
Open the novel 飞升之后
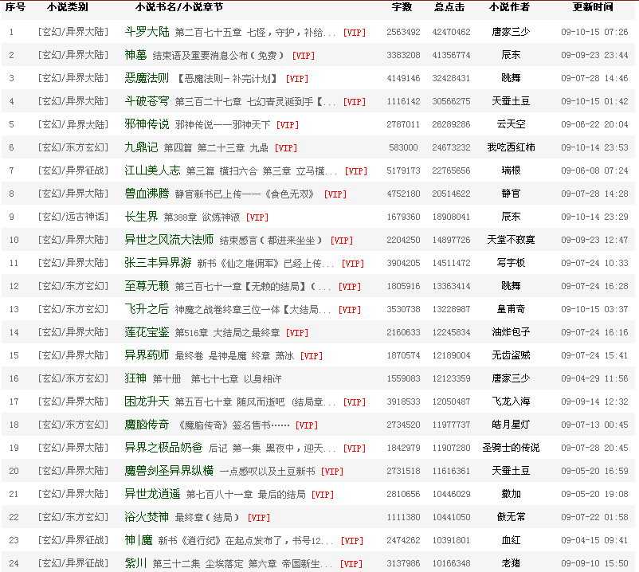pos(147,309)
